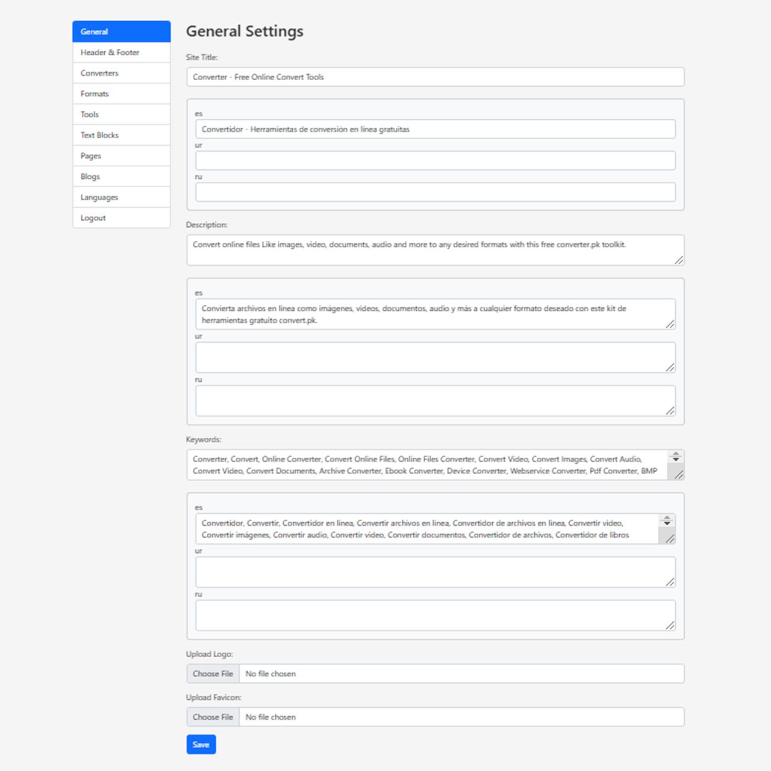
Task: Click the es Keywords scroll up arrow
Action: [667, 517]
